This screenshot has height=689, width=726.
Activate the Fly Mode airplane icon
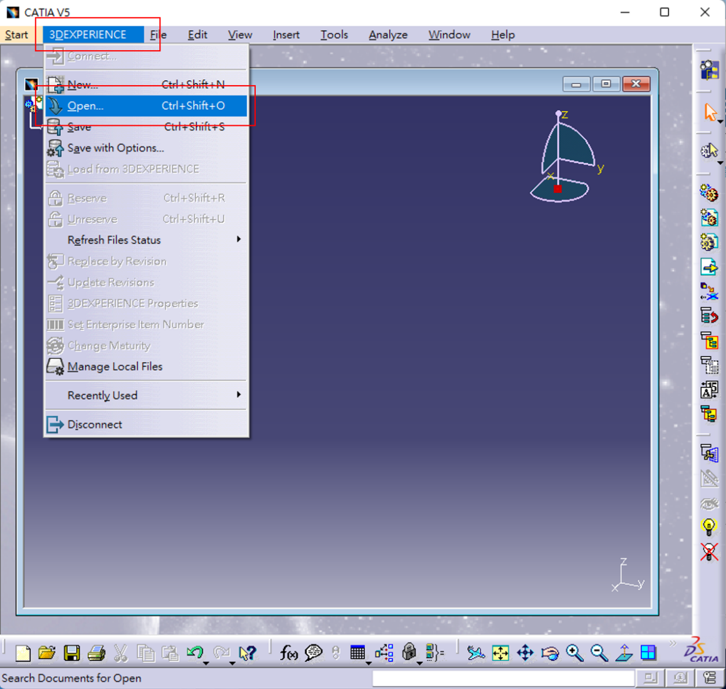(x=475, y=653)
